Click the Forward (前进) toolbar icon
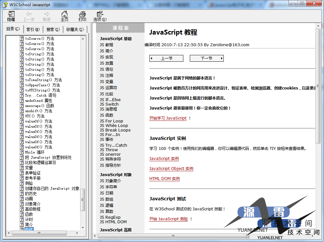Screen dimensions: 324x242 [x=47, y=16]
